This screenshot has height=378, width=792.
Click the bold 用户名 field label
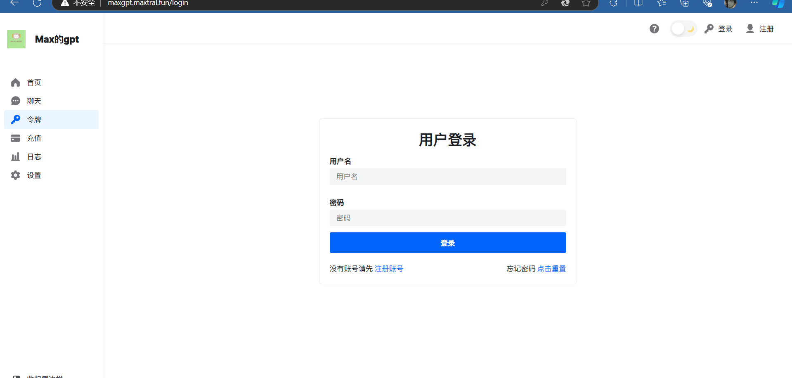click(x=340, y=161)
